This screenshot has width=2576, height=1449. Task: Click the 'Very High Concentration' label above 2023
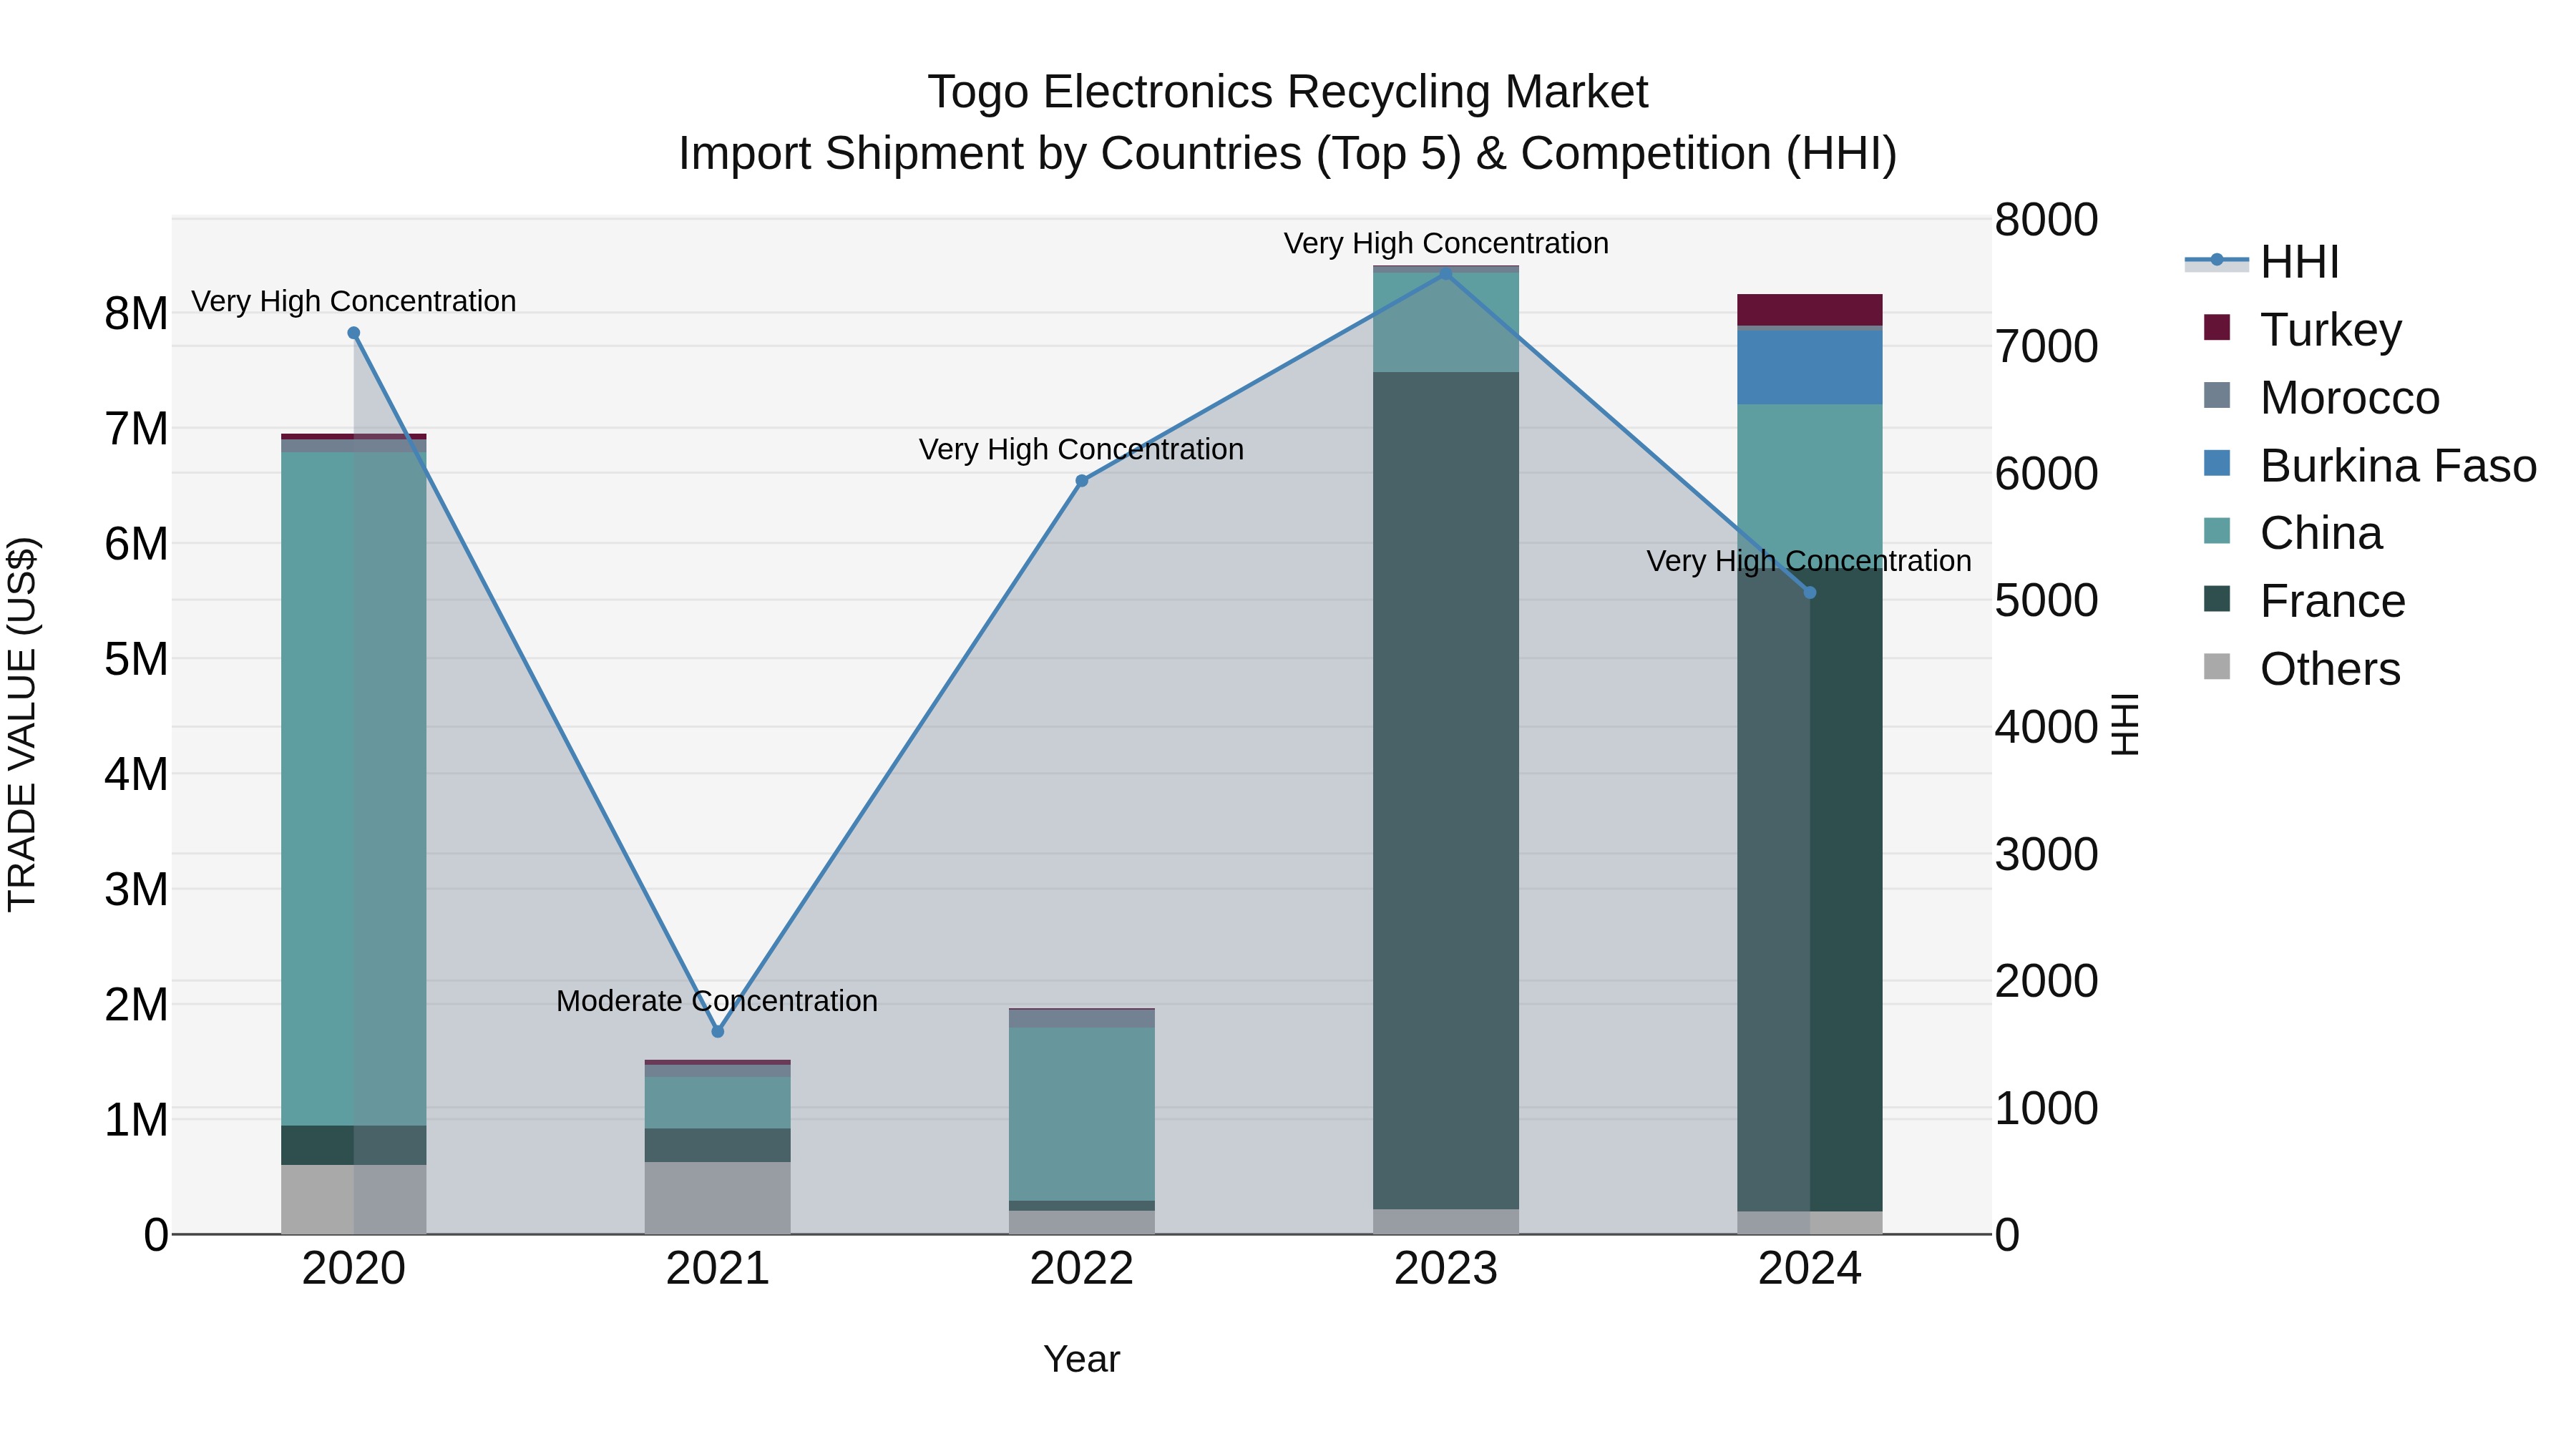[1446, 243]
